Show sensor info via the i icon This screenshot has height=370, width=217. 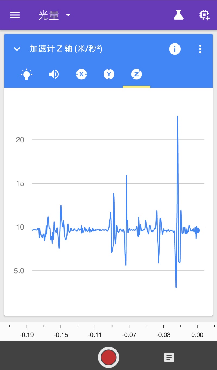point(175,49)
